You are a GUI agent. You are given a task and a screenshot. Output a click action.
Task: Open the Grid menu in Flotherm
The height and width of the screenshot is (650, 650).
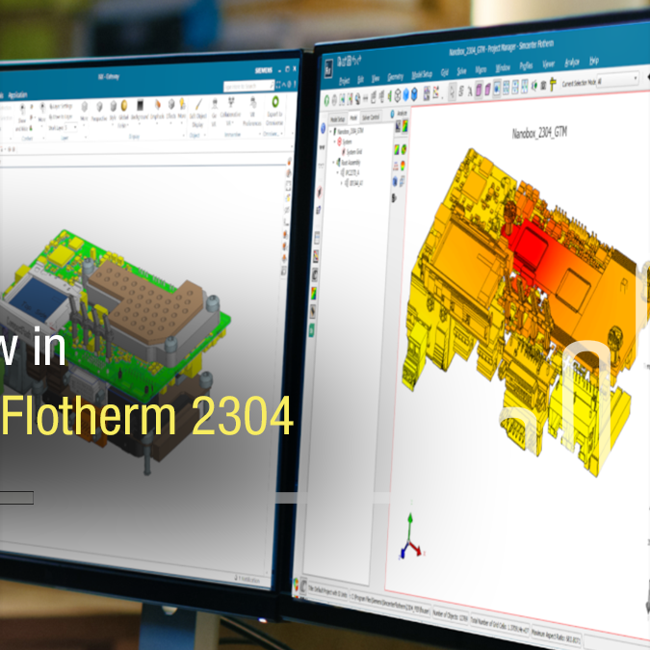[x=444, y=73]
